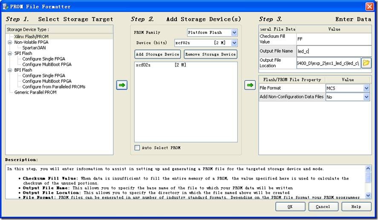378x220 pixels.
Task: Click the Add Storage Device button
Action: click(x=157, y=54)
